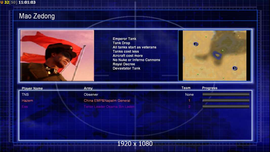Click the TNS loading progress bar
Screen dimensions: 270x152
click(226, 94)
